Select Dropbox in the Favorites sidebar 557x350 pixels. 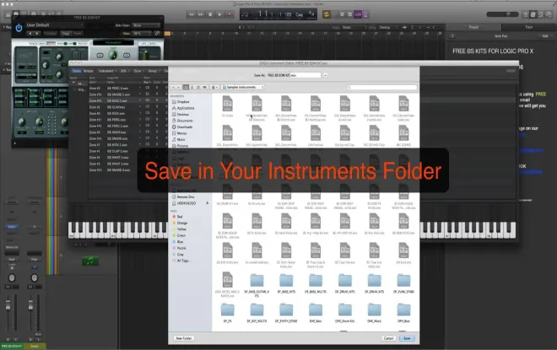tap(181, 102)
